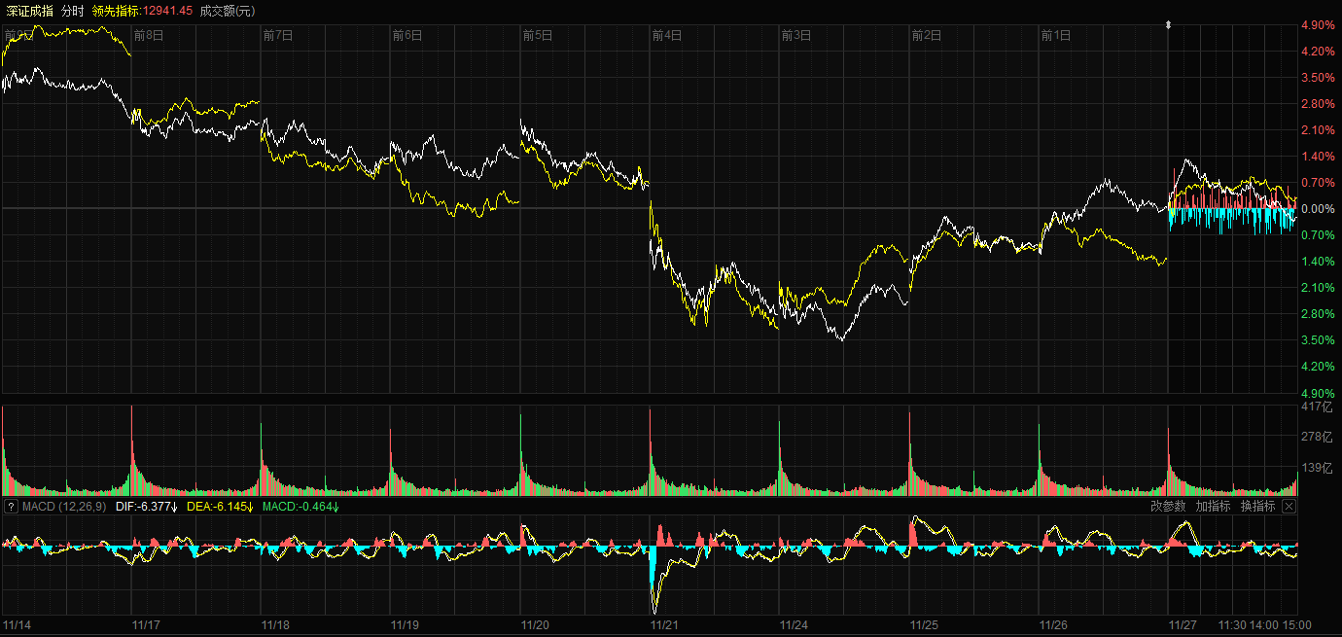Select the 前1日 day marker
This screenshot has width=1342, height=637.
tap(1055, 35)
